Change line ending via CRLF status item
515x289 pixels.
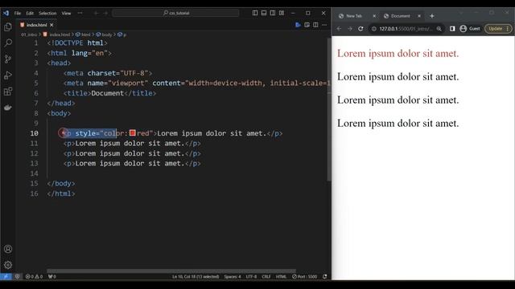(x=266, y=276)
